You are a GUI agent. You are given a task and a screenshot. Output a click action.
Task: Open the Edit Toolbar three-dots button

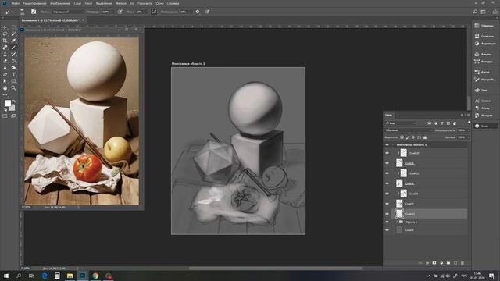coord(5,94)
